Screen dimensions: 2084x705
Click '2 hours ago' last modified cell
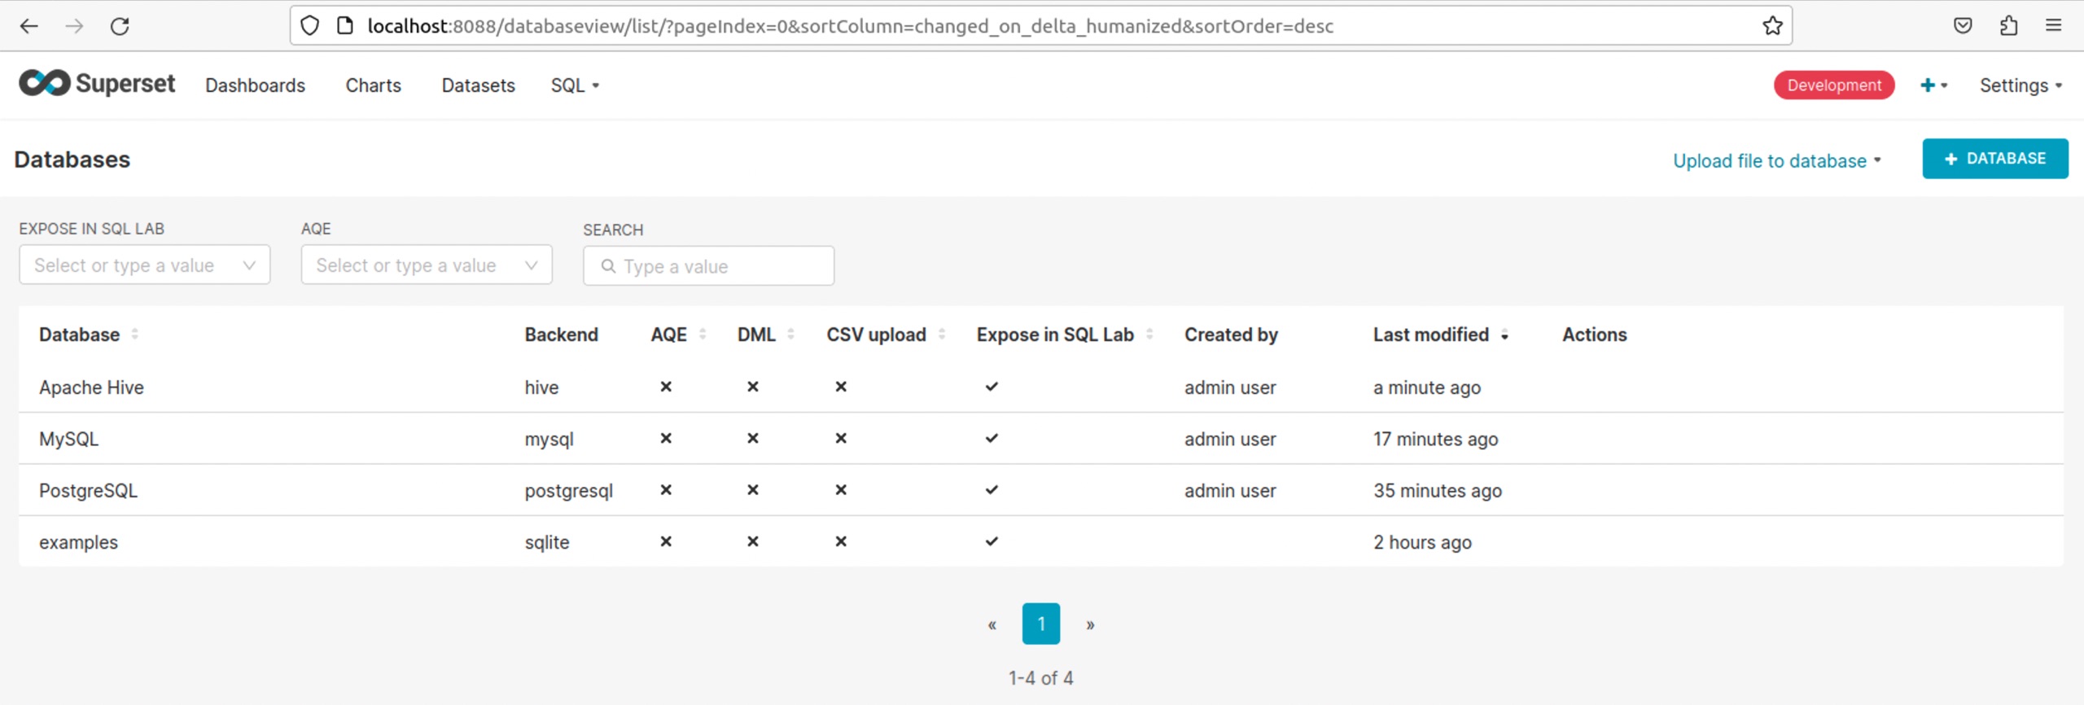[x=1422, y=542]
